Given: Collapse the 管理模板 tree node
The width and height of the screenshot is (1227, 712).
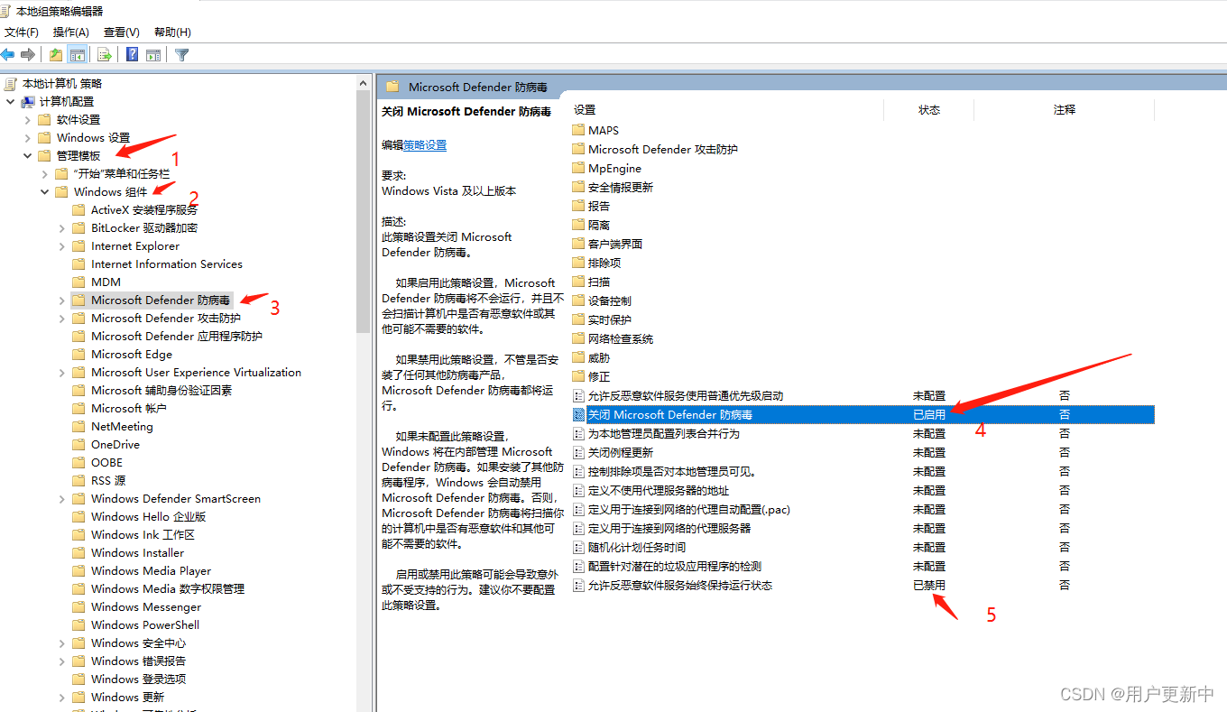Looking at the screenshot, I should pyautogui.click(x=27, y=155).
